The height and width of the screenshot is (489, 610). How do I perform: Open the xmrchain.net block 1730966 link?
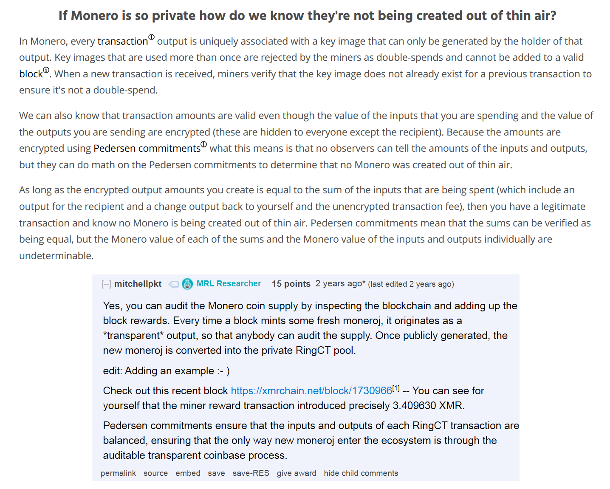tap(311, 391)
